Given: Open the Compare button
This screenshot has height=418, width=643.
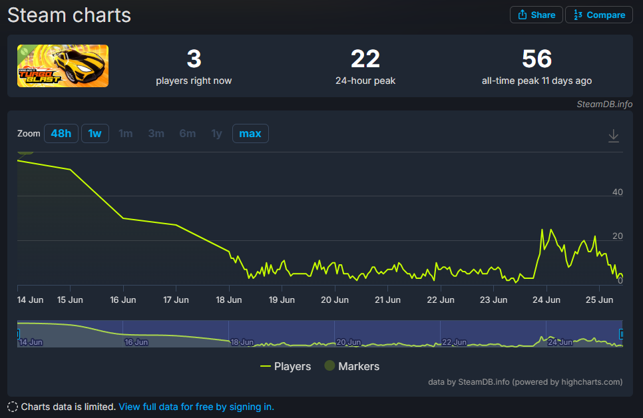Looking at the screenshot, I should [x=598, y=15].
